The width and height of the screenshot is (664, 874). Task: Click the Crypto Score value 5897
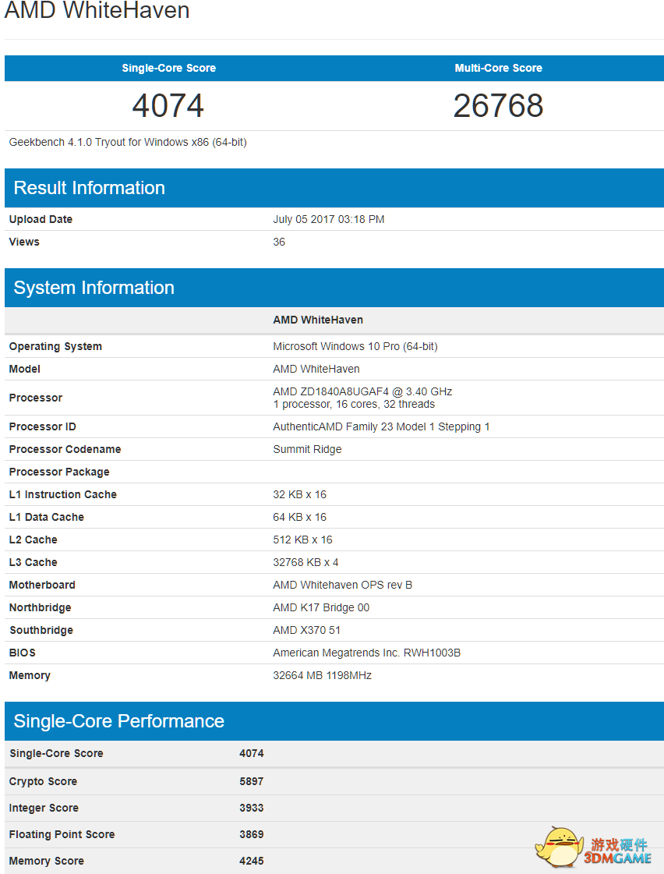pos(252,781)
